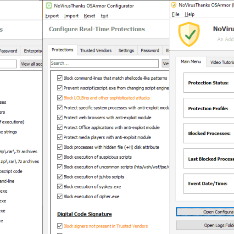Click the large yellow shield checkmark logo
The image size is (234, 234).
tap(189, 34)
